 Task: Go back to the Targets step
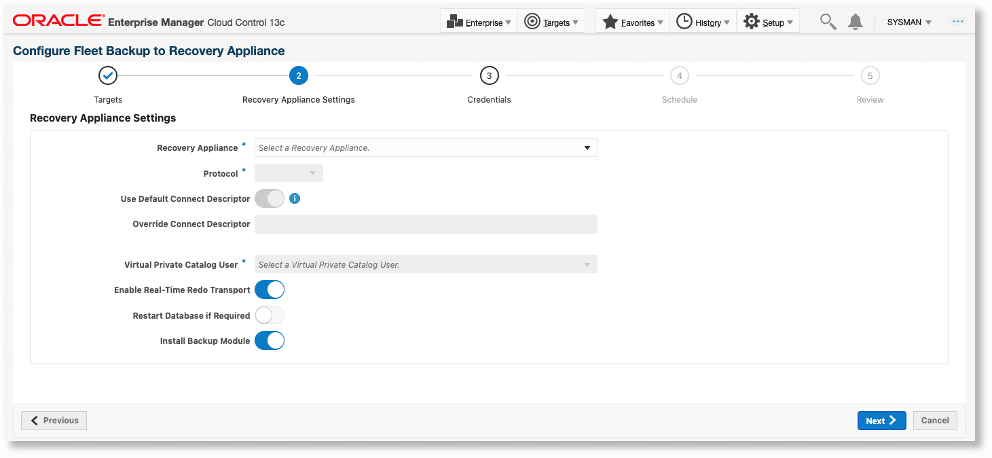(x=107, y=75)
